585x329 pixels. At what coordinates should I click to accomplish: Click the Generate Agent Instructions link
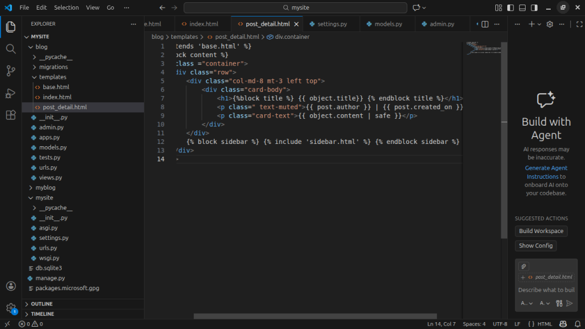(x=546, y=172)
